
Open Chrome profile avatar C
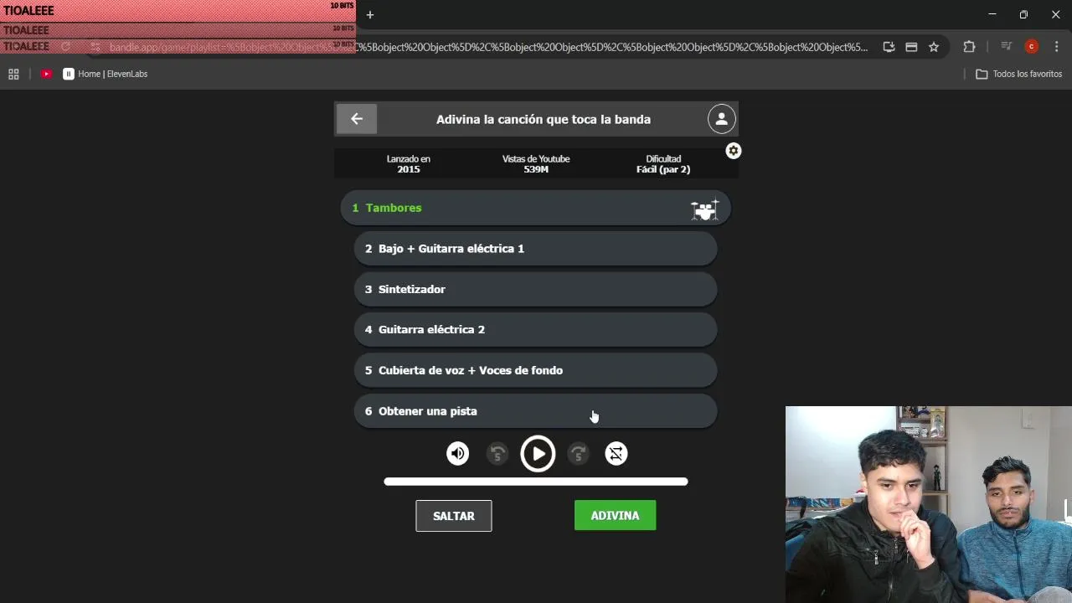(x=1032, y=47)
